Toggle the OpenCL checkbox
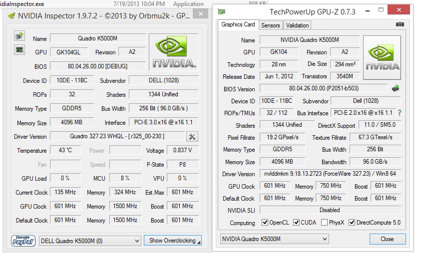 pos(265,223)
